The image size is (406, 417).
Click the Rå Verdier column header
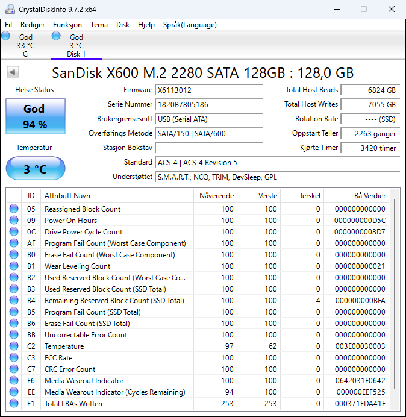click(356, 196)
